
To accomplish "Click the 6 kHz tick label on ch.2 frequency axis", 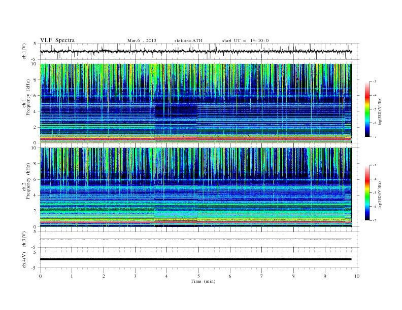I will pyautogui.click(x=36, y=179).
